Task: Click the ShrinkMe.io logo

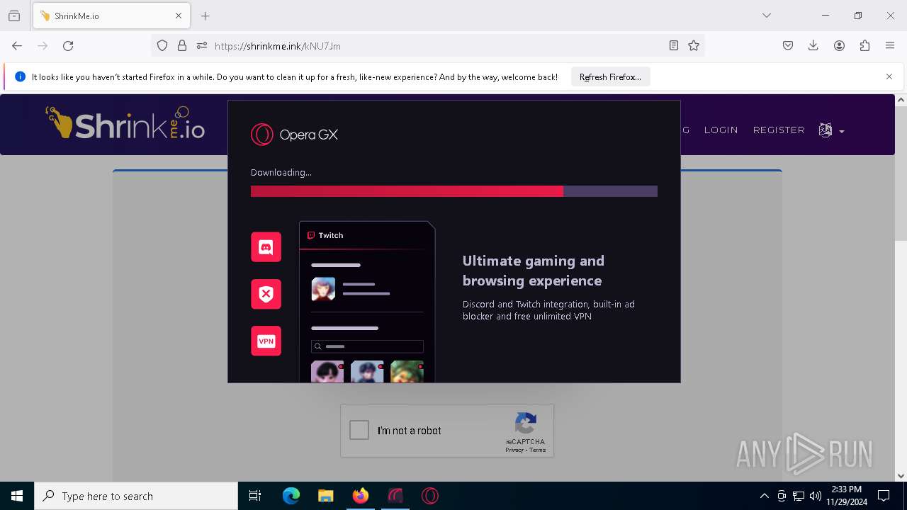Action: [x=125, y=123]
